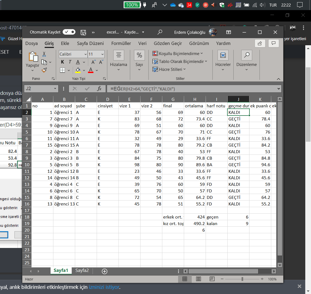Click the Yardım ribbon tab
Viewport: 311px width, 294px height.
click(223, 43)
